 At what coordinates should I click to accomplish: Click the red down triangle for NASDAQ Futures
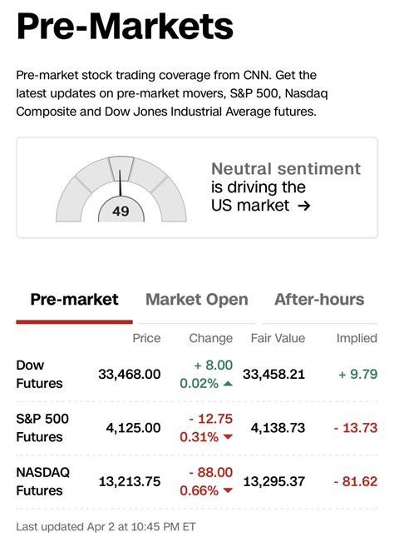(x=228, y=490)
